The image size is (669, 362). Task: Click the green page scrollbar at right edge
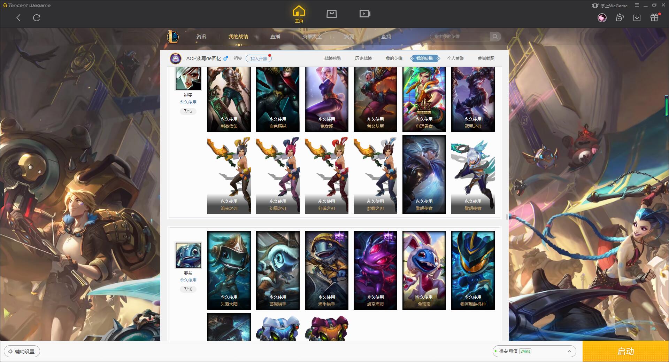[x=667, y=105]
